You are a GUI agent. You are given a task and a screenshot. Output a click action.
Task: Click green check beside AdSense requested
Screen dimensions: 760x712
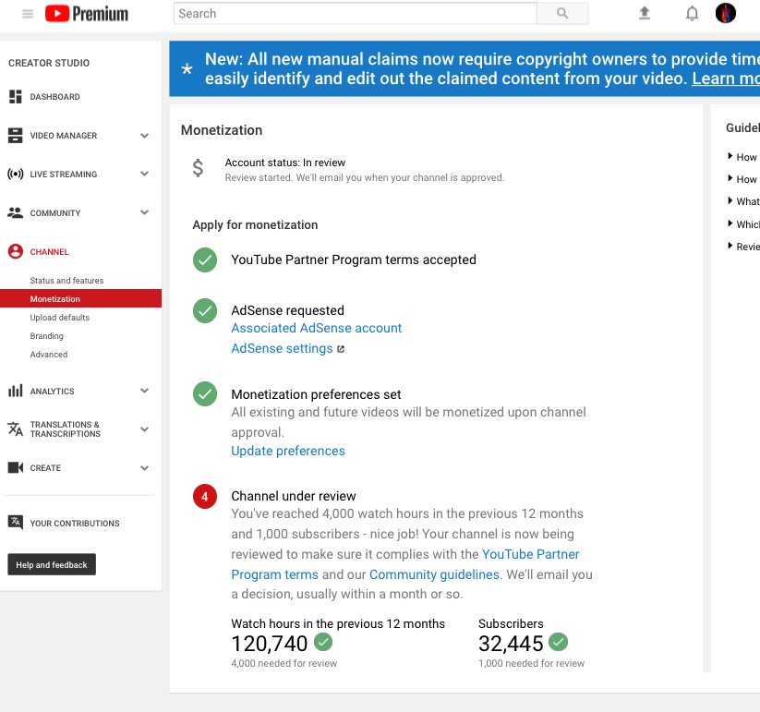pyautogui.click(x=205, y=310)
